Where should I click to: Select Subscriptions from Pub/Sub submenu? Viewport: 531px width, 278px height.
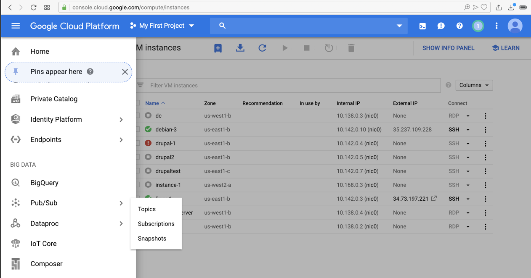[156, 224]
